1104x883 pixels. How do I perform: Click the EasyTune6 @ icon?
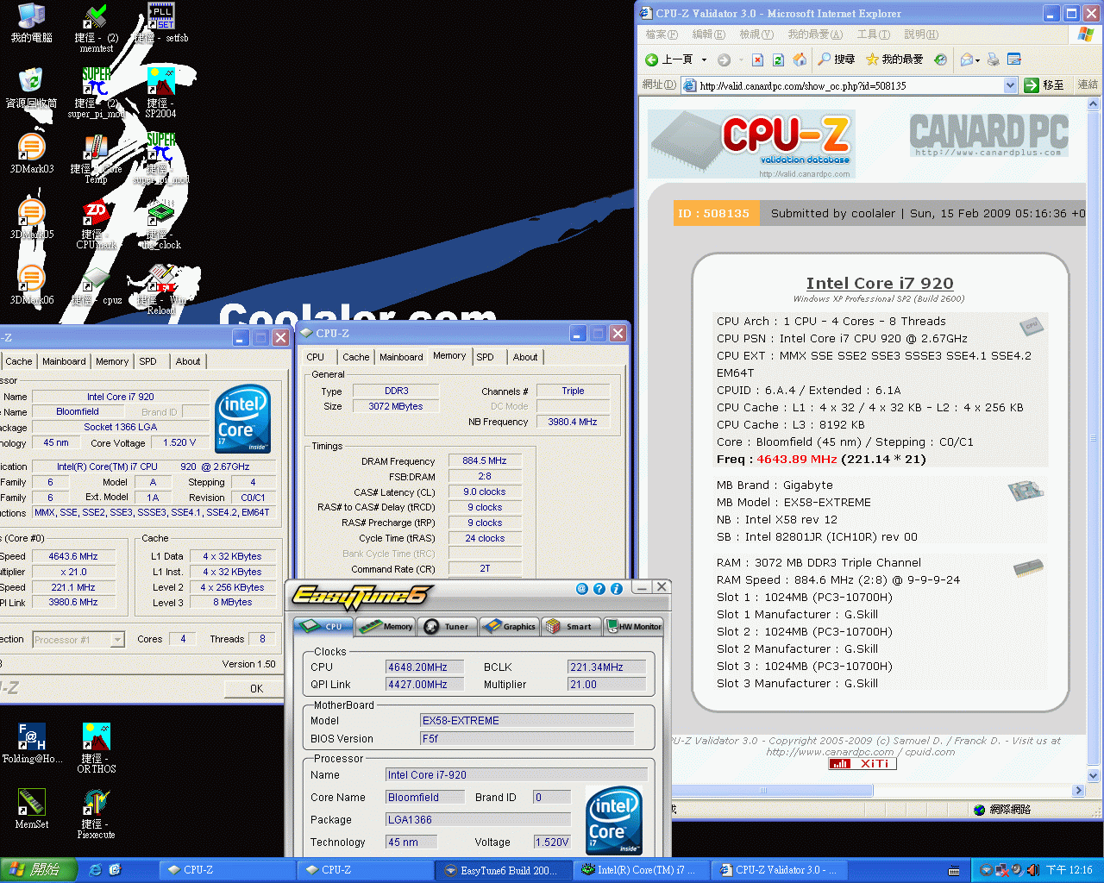coord(581,589)
